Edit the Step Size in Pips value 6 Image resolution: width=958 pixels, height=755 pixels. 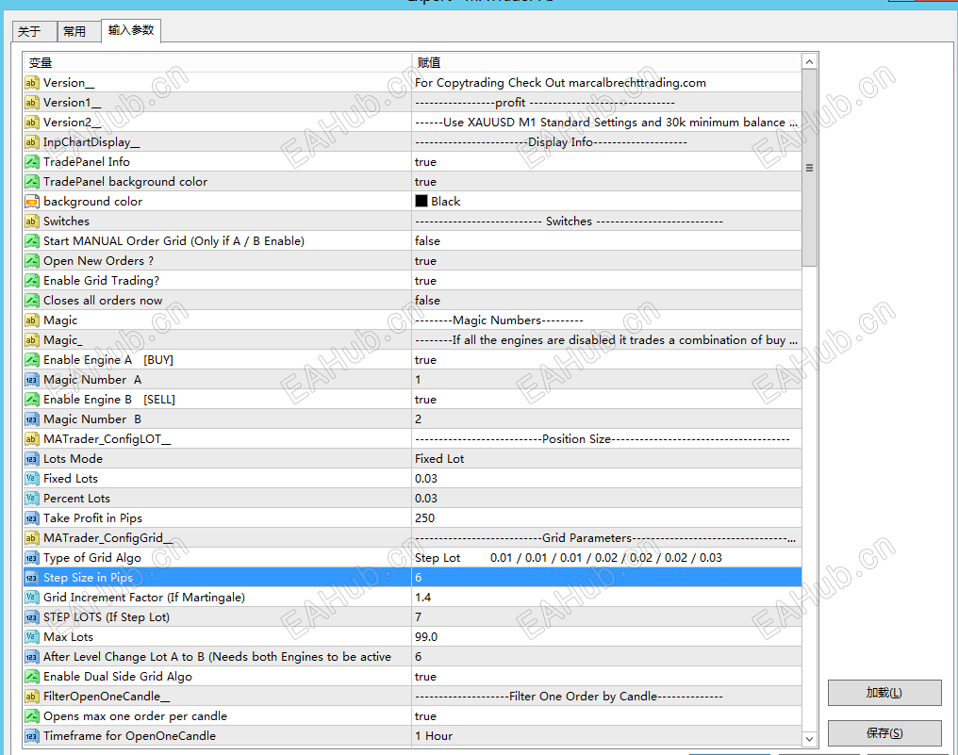[606, 578]
